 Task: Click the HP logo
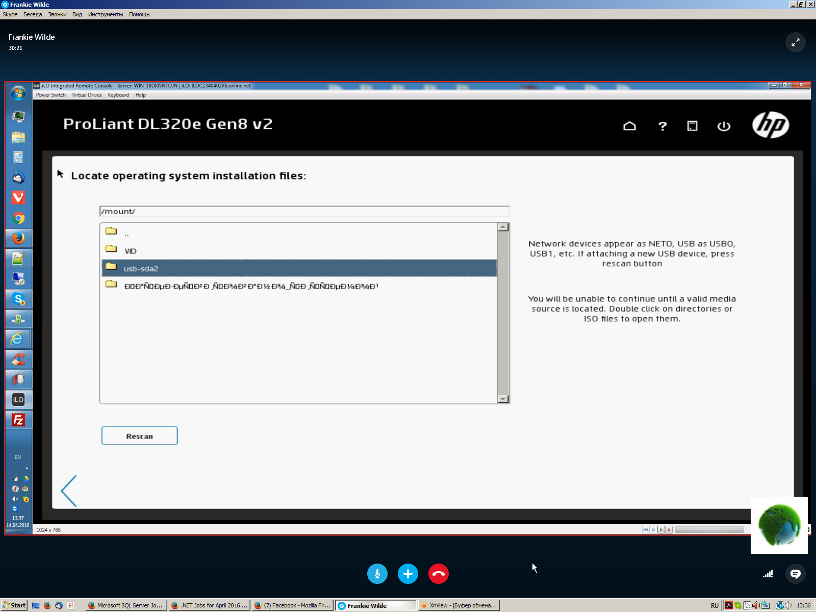click(x=771, y=125)
